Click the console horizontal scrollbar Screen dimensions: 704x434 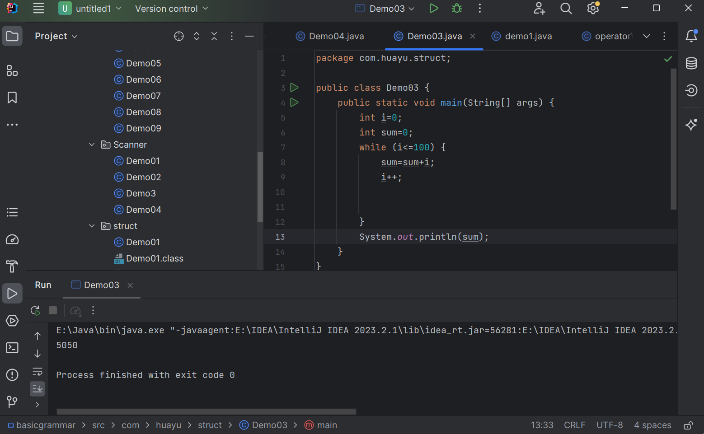click(x=206, y=411)
